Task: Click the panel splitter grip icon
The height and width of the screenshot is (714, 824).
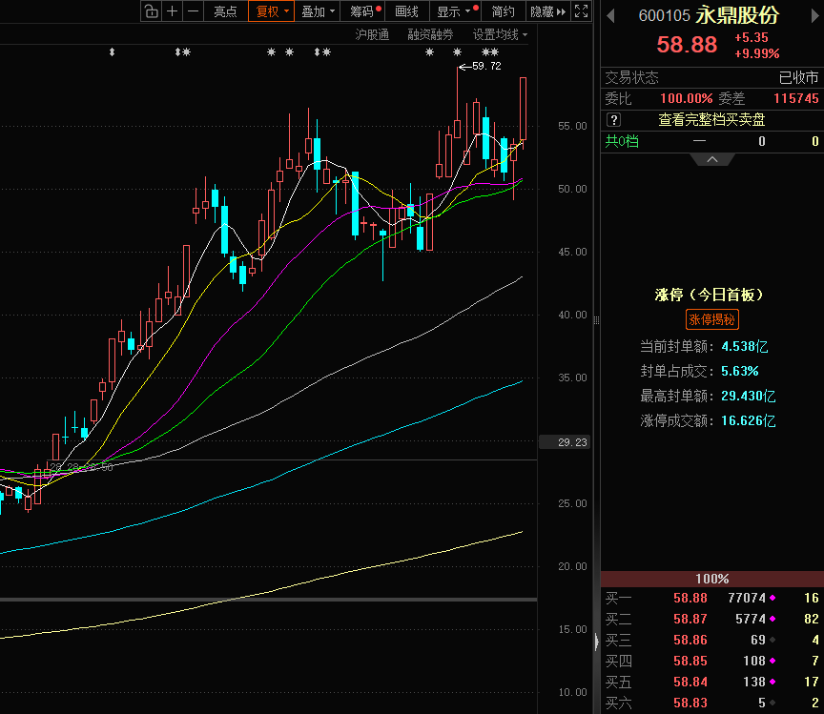Action: (x=596, y=320)
